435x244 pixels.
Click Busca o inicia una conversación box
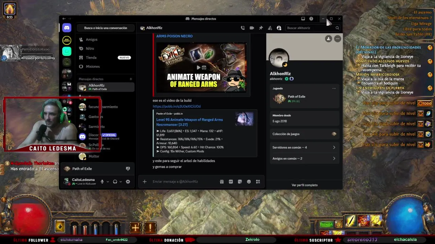[106, 28]
